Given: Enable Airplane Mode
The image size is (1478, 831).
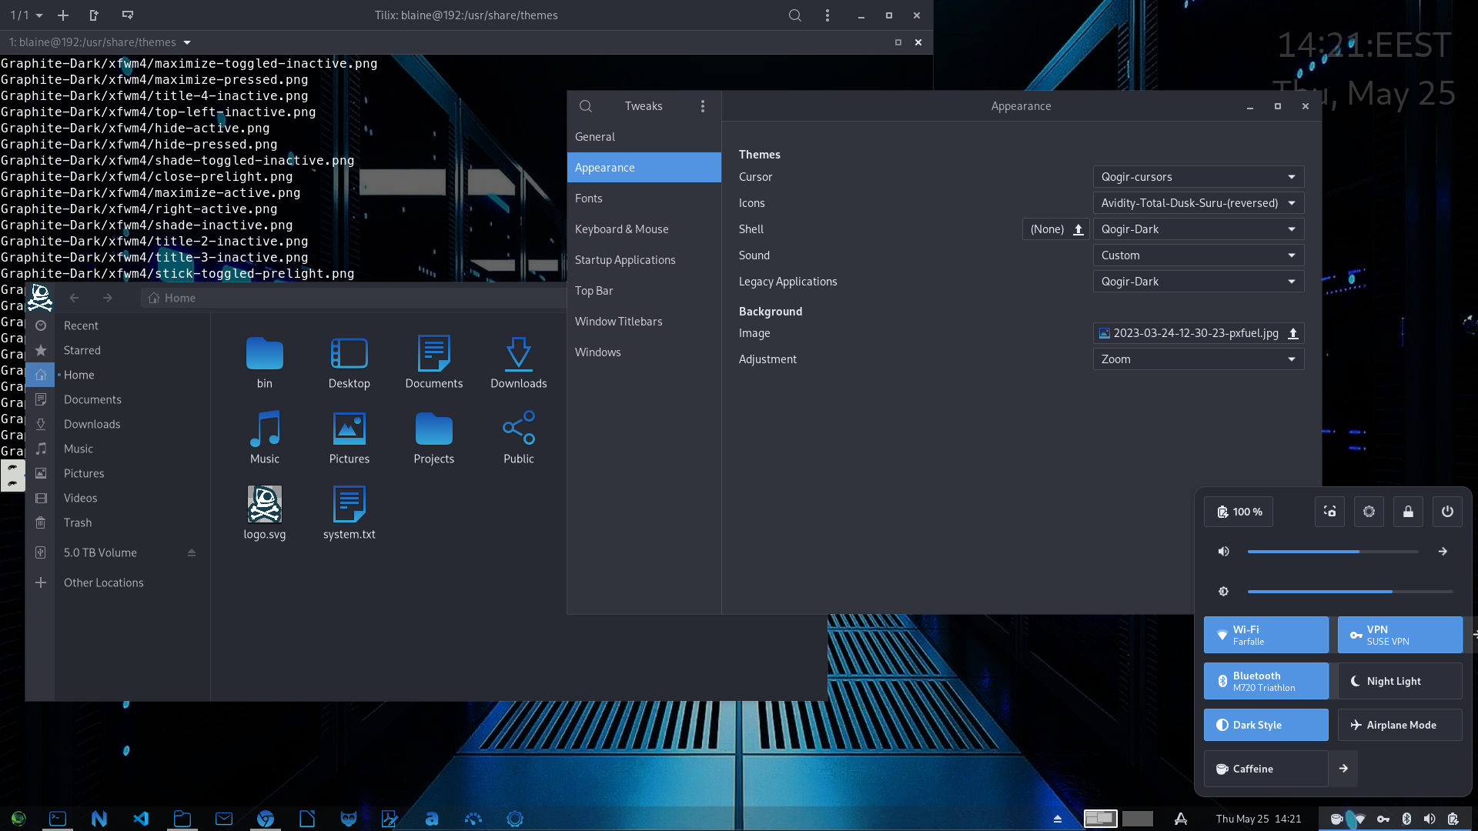Looking at the screenshot, I should pyautogui.click(x=1399, y=724).
